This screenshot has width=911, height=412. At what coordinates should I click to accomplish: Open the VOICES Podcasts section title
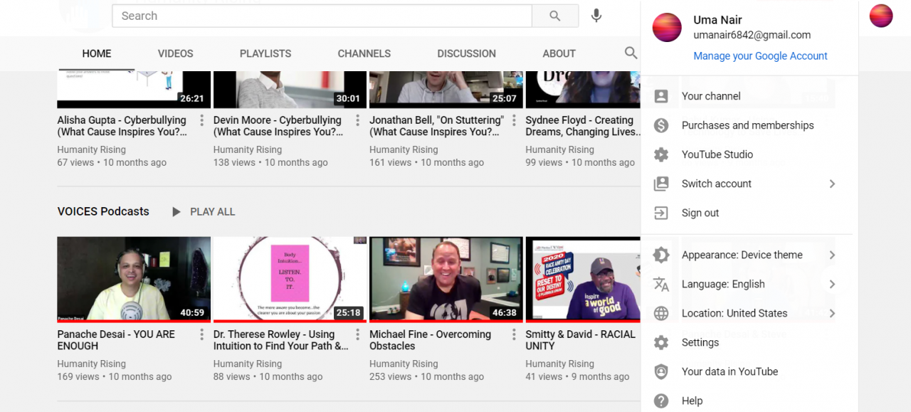[x=103, y=211]
